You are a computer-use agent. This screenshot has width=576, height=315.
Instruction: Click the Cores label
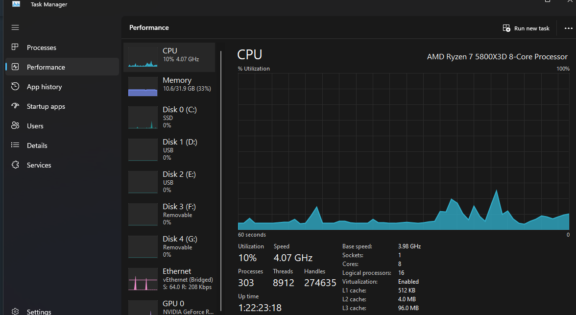[x=351, y=264]
